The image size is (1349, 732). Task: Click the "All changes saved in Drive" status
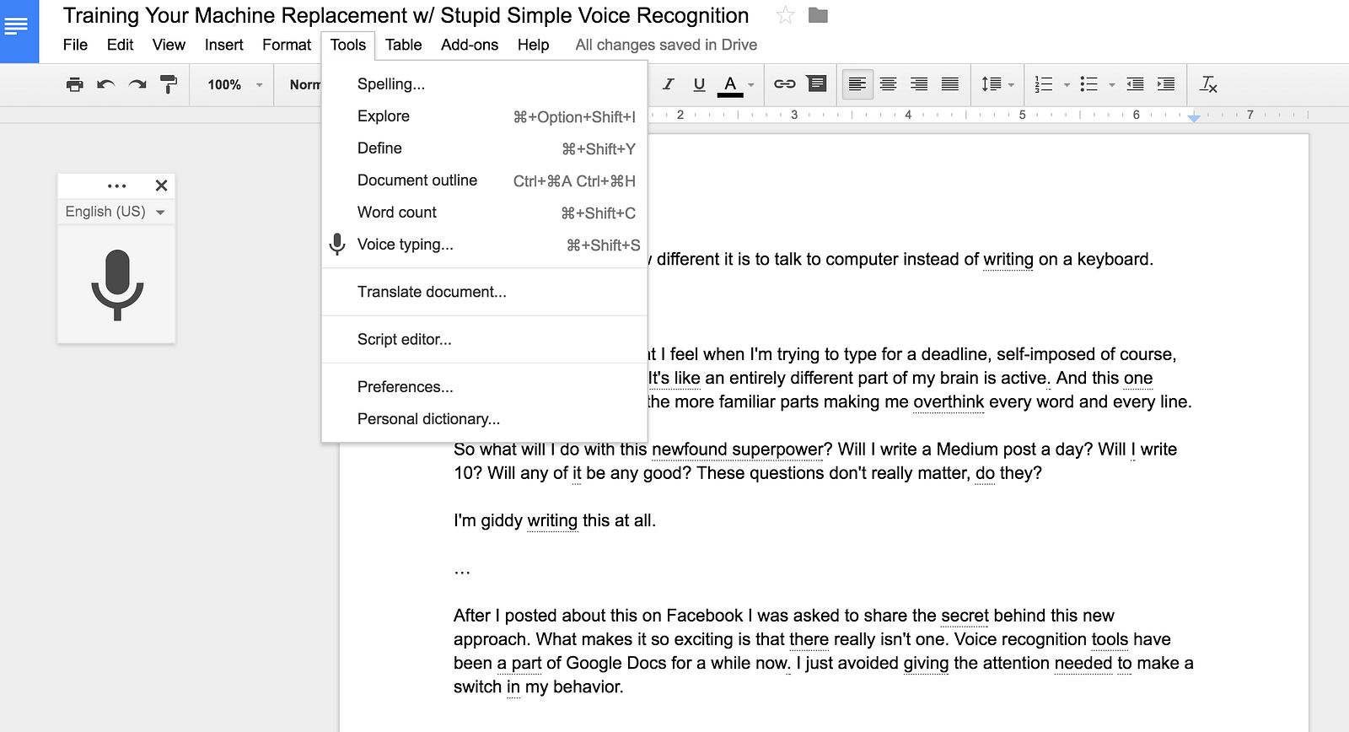[x=666, y=45]
